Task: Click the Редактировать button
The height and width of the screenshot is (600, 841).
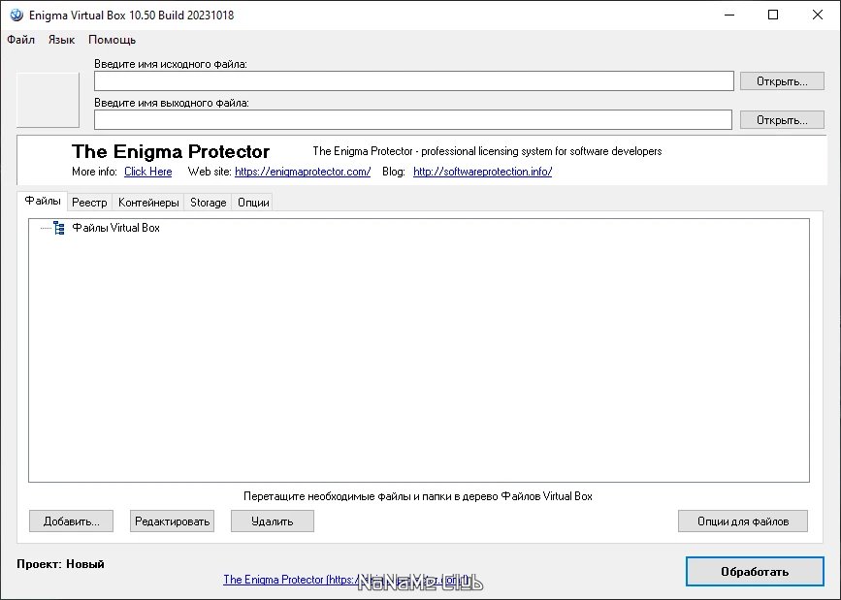Action: click(172, 521)
